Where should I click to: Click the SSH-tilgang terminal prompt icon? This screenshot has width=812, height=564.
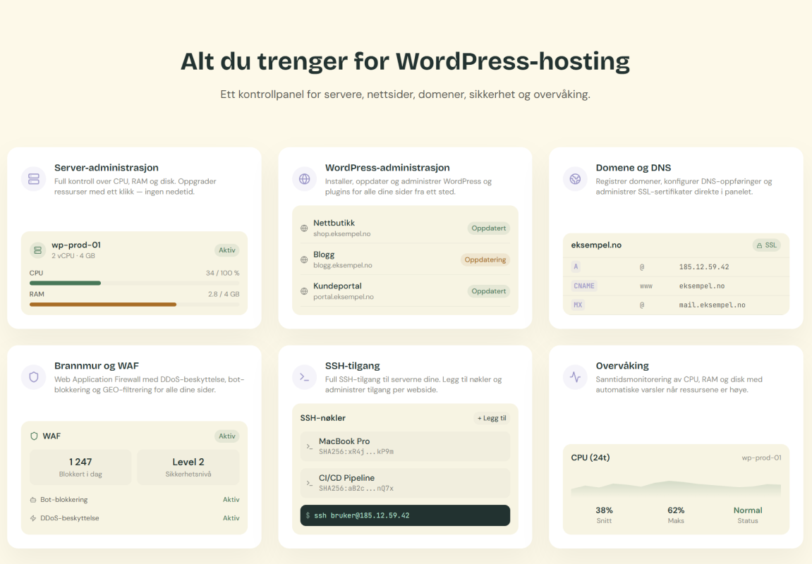(x=304, y=377)
